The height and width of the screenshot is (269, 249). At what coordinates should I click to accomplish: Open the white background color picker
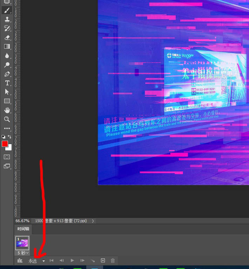(x=10, y=148)
